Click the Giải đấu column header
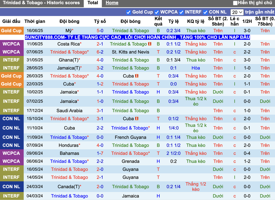Image resolution: width=275 pixels, height=200 pixels. (11, 21)
